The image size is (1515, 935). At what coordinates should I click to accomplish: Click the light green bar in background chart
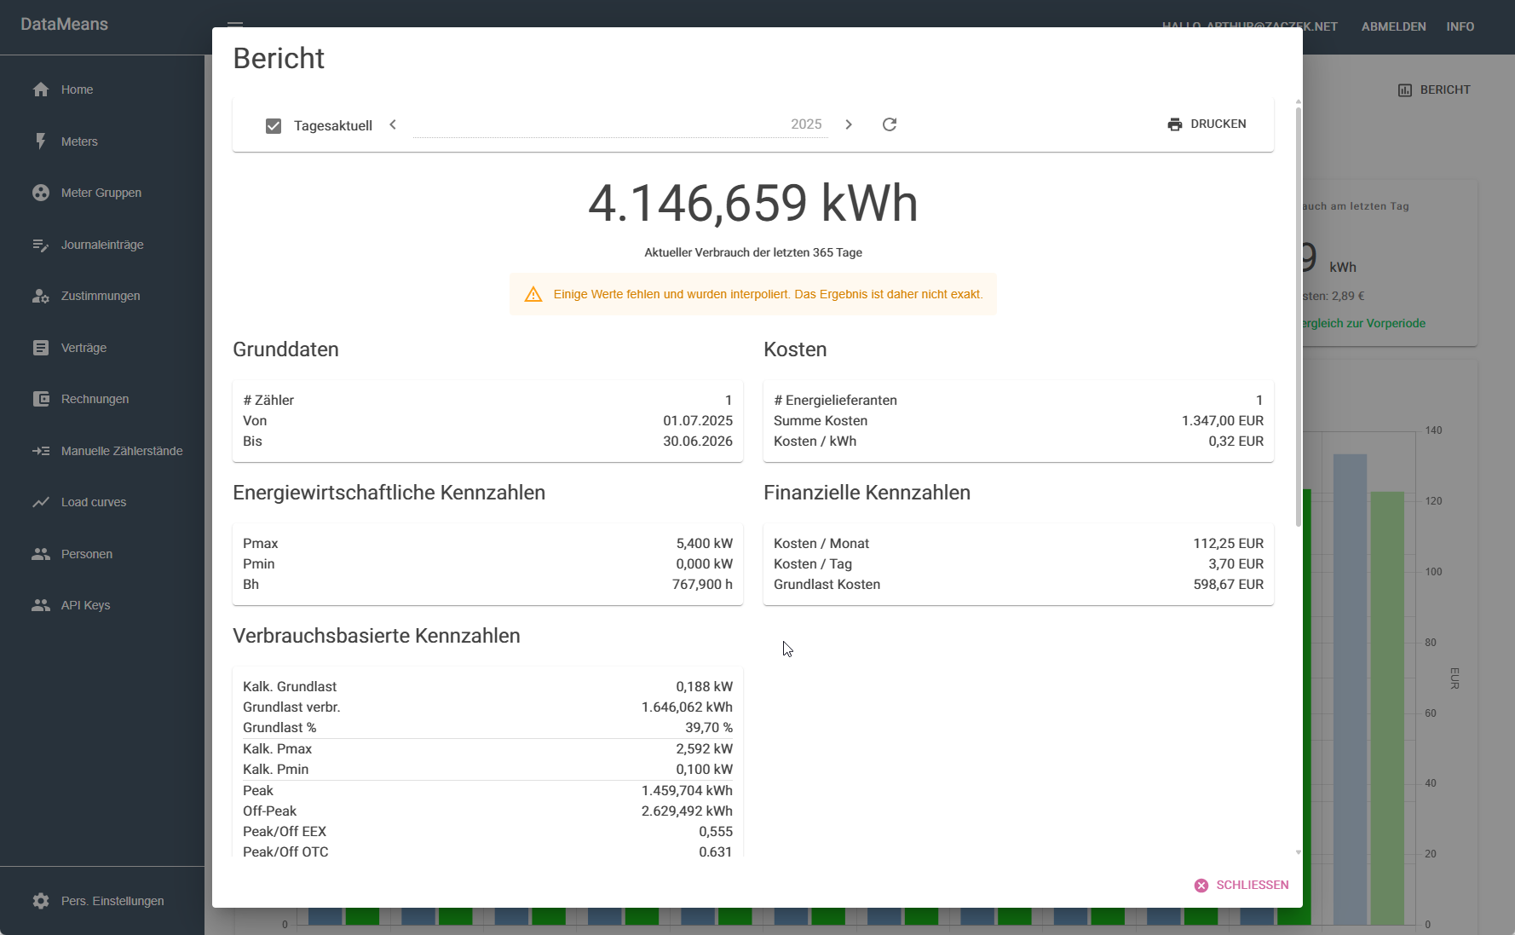pos(1387,707)
